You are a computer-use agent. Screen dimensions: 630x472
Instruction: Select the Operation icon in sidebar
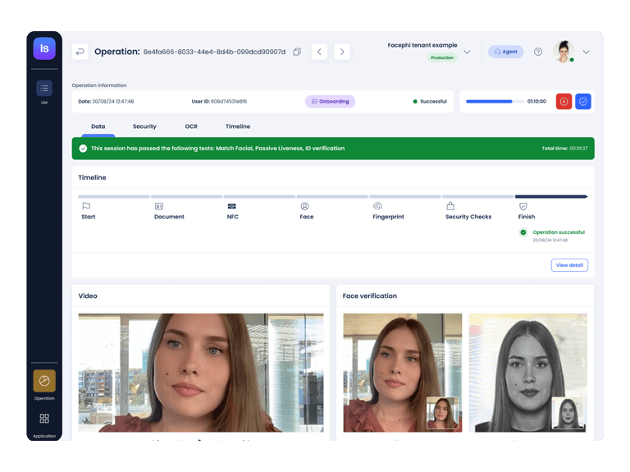coord(44,381)
